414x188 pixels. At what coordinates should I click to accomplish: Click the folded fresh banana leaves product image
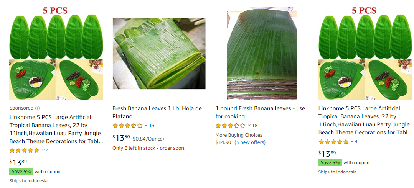pyautogui.click(x=159, y=54)
